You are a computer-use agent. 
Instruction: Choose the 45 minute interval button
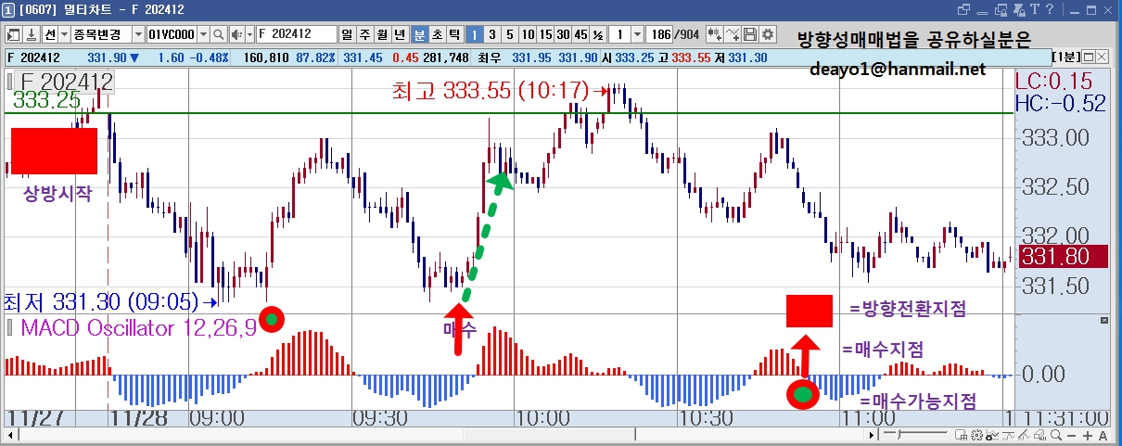point(580,34)
